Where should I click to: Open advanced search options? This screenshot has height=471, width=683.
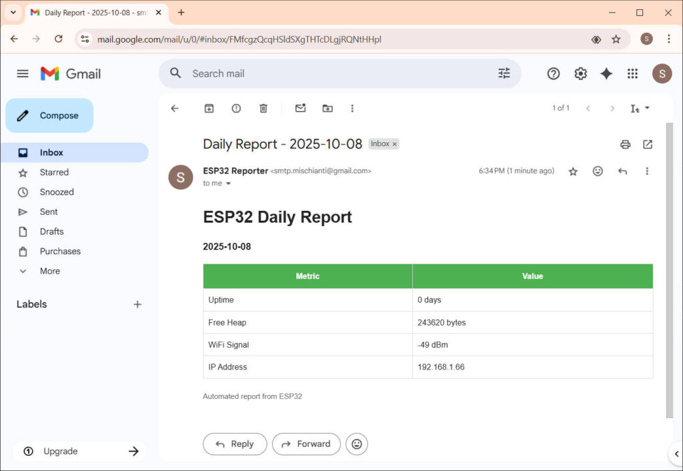tap(504, 73)
